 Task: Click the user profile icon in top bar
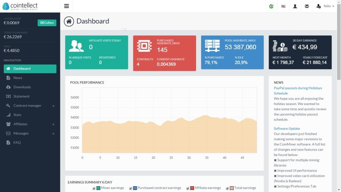coord(295,6)
